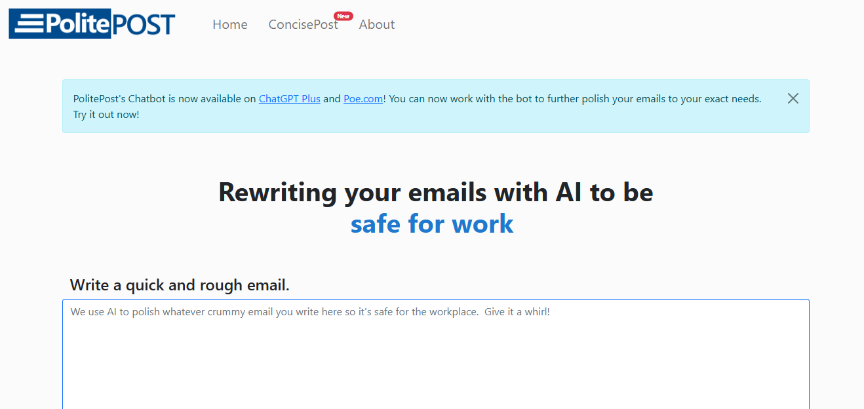This screenshot has height=409, width=864.
Task: Click 'Try it out now!' in the banner
Action: [106, 115]
